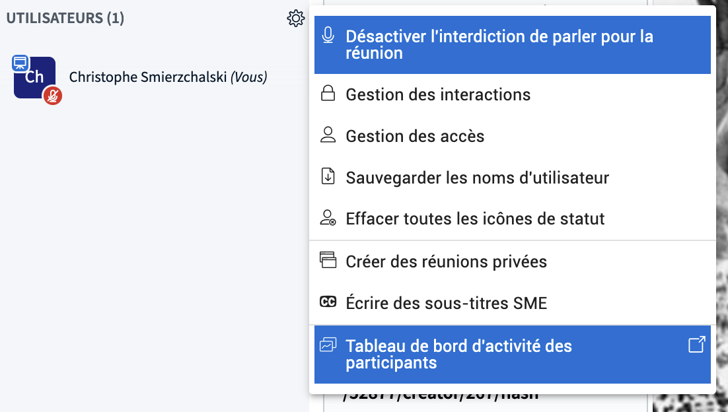Choose Créer des réunions privées
Viewport: 728px width, 412px height.
(512, 261)
